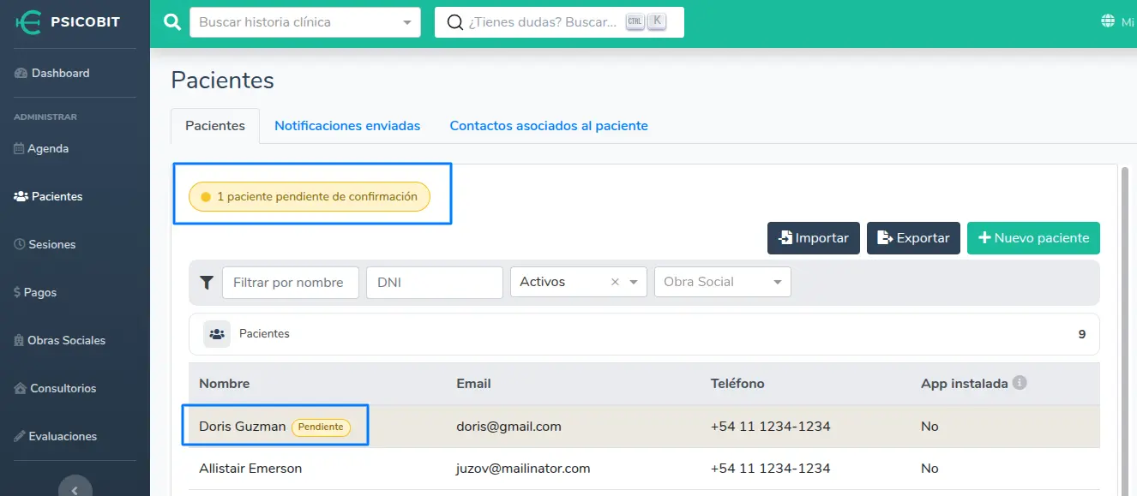Click the Exportar button

pyautogui.click(x=912, y=238)
